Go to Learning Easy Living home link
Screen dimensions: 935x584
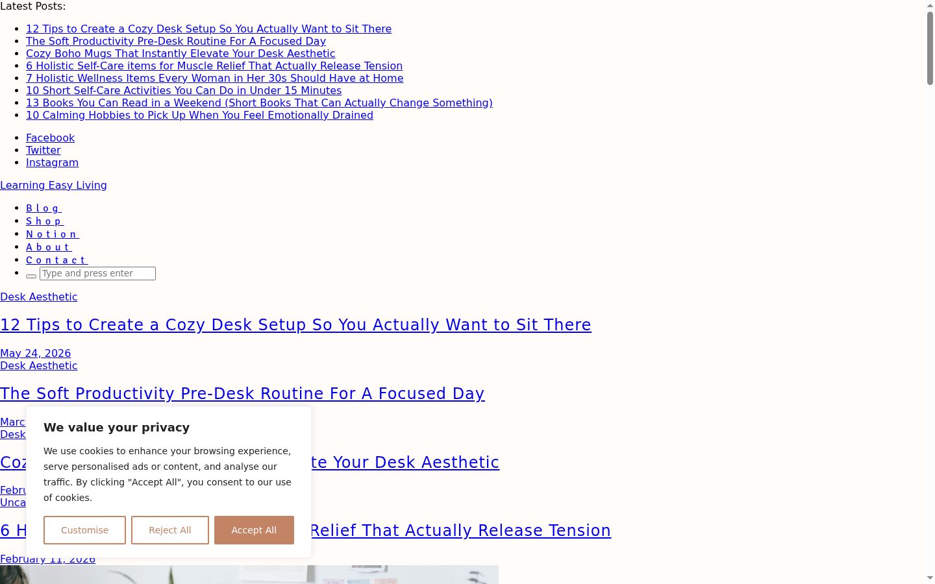coord(53,185)
